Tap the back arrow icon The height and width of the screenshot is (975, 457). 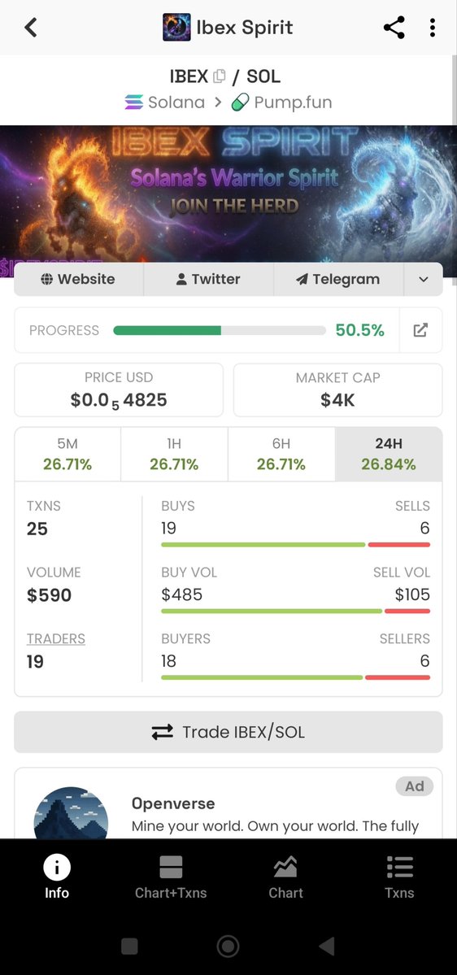30,28
